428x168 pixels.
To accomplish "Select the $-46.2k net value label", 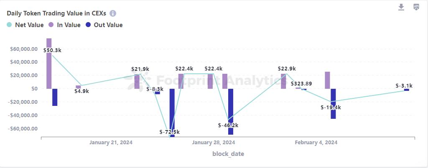I will 228,125.
